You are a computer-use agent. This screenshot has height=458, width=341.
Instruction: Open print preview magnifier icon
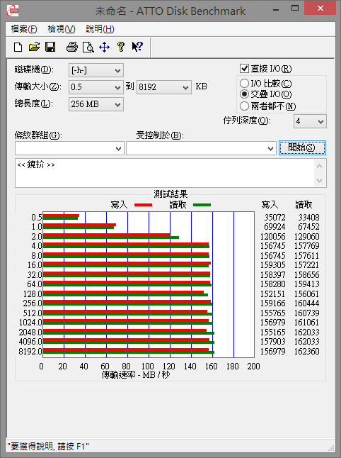pos(88,47)
